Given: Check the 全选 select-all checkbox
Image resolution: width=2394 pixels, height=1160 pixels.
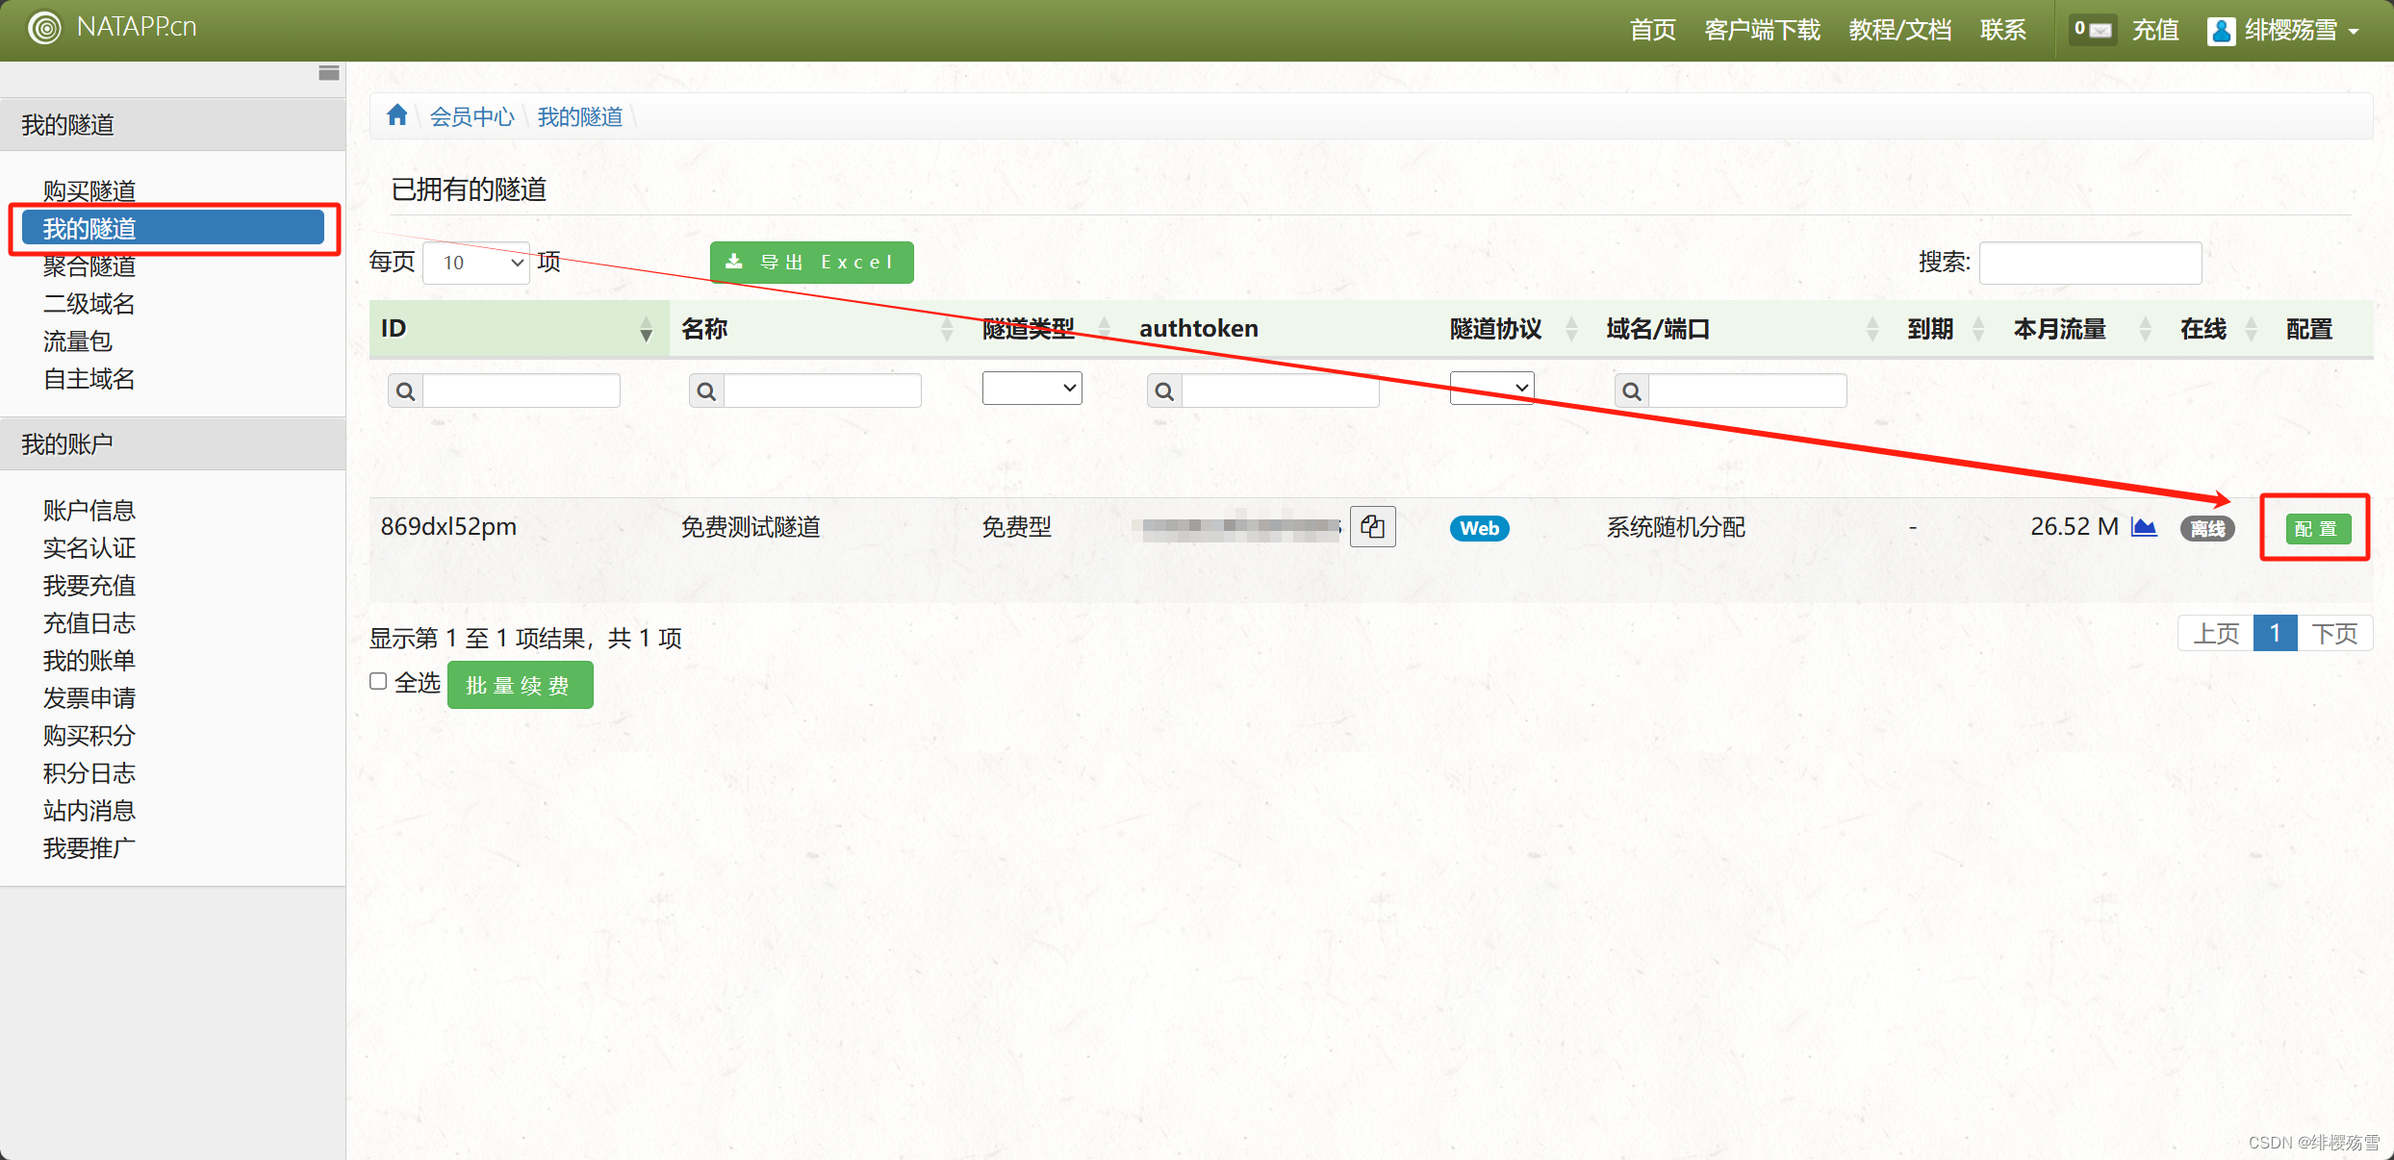Looking at the screenshot, I should 379,681.
